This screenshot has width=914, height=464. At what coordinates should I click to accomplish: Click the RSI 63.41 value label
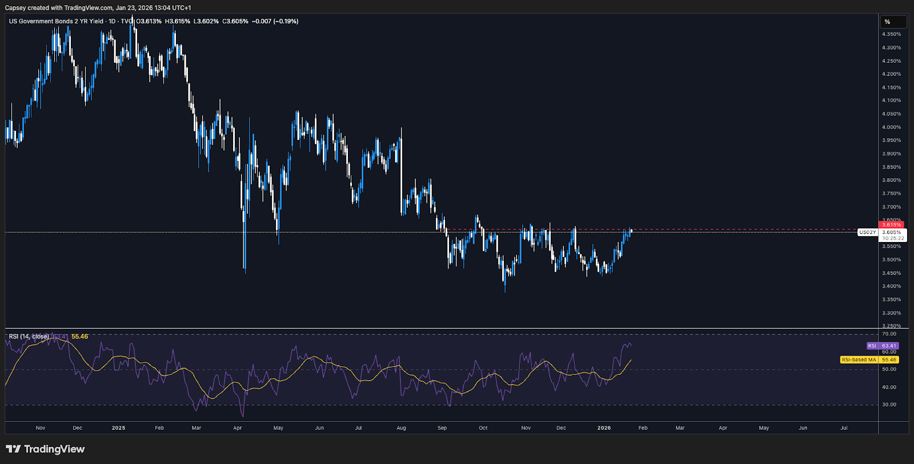click(x=883, y=346)
